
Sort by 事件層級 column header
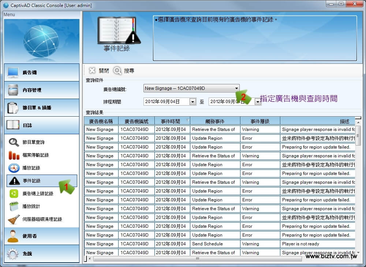tap(260, 121)
